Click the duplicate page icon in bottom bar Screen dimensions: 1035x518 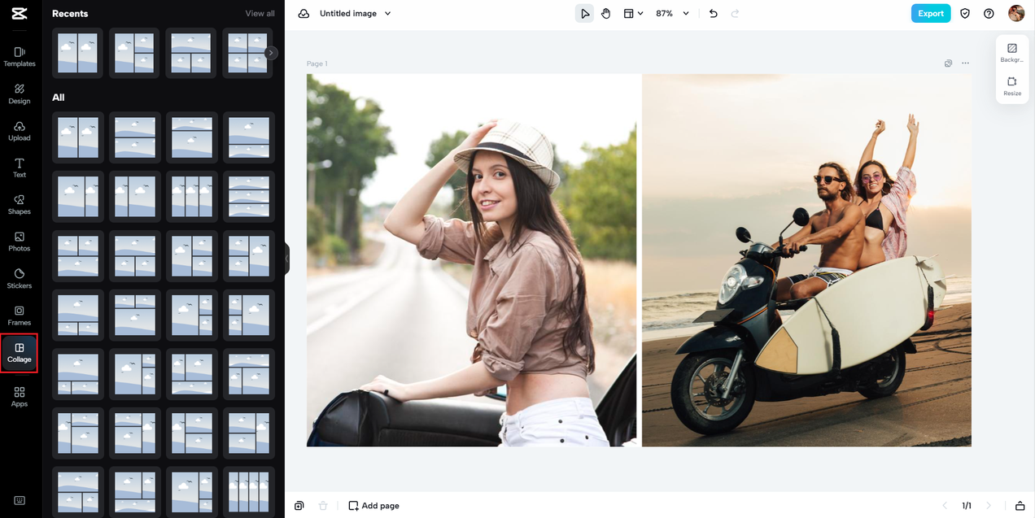pyautogui.click(x=299, y=506)
